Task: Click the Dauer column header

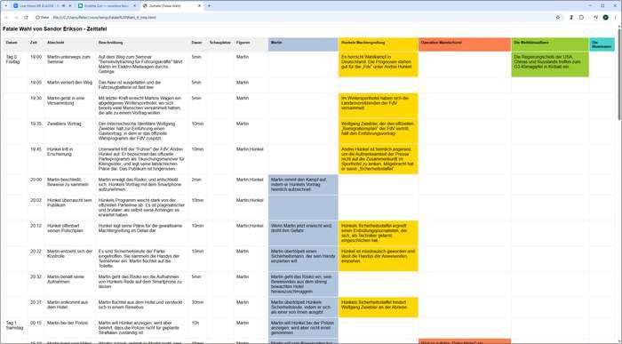Action: [x=197, y=44]
